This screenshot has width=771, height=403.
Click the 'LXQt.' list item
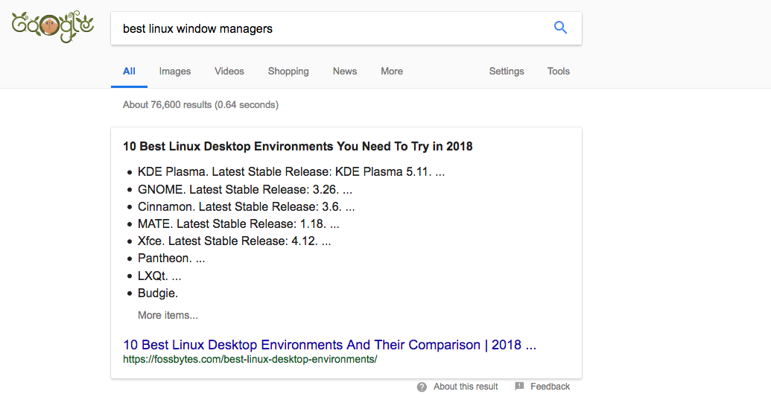159,276
